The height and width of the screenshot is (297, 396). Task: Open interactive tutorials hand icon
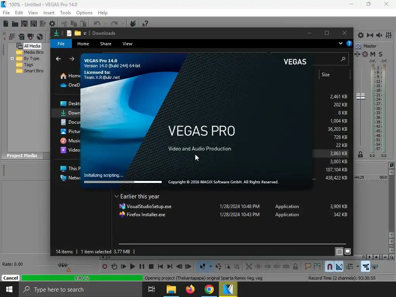pyautogui.click(x=133, y=24)
